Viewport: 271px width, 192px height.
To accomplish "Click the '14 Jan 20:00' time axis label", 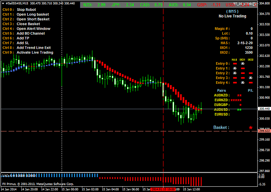I will coord(29,189).
